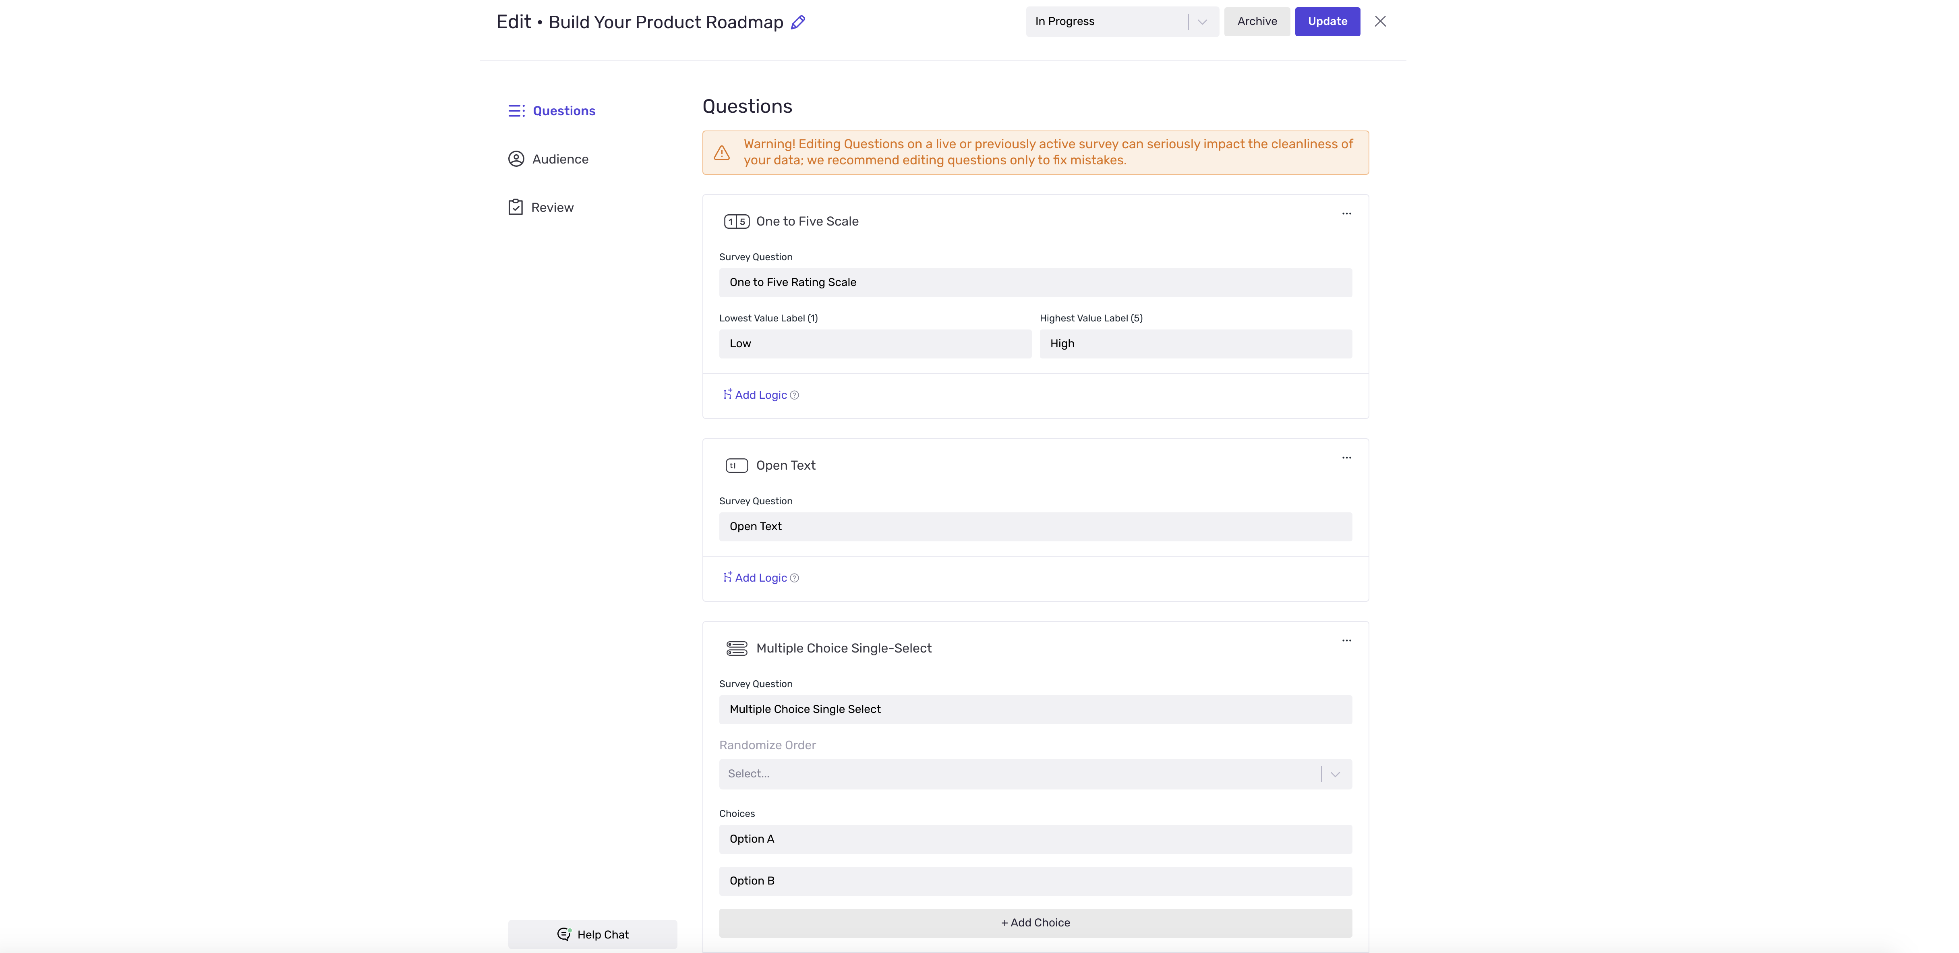Open Help Chat
Image resolution: width=1959 pixels, height=953 pixels.
(x=592, y=934)
